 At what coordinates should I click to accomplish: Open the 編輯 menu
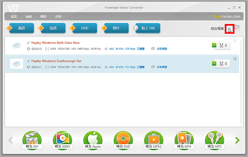pos(29,16)
